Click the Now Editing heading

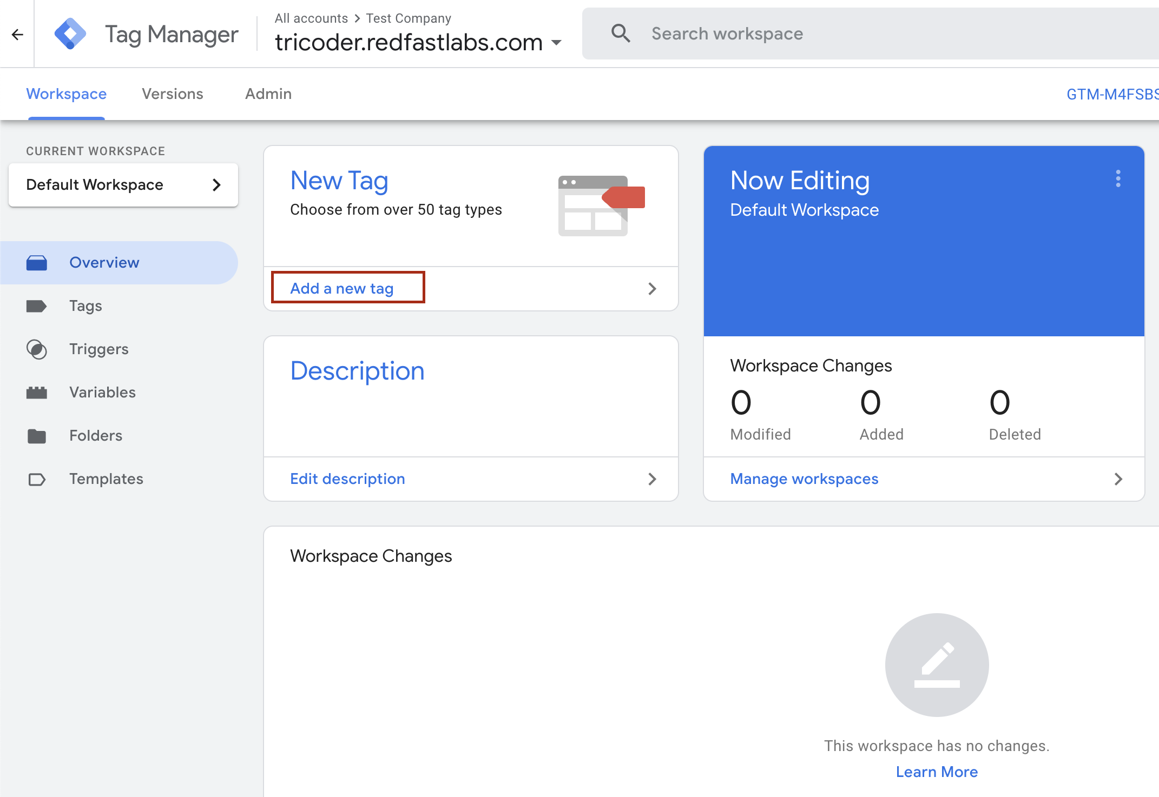800,181
